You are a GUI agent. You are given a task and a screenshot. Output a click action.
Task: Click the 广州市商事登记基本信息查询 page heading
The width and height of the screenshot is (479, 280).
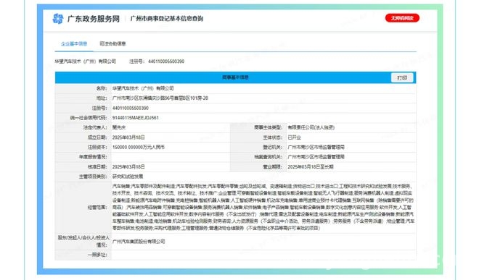tap(167, 19)
